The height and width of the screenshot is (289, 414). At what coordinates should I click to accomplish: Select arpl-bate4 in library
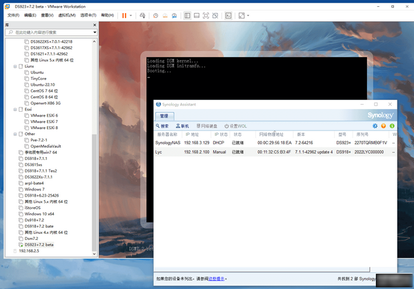[x=34, y=183]
